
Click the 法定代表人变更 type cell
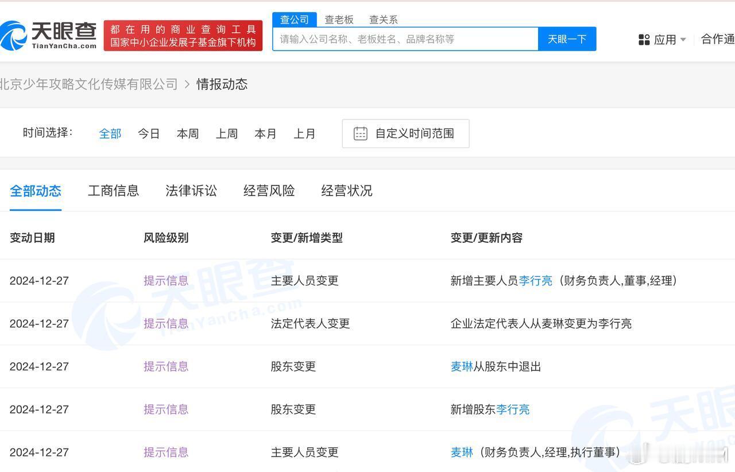point(310,323)
